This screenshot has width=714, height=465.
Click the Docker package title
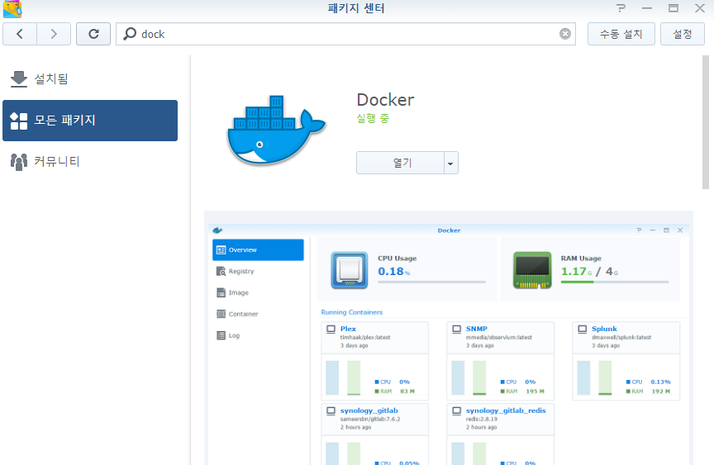tap(385, 100)
